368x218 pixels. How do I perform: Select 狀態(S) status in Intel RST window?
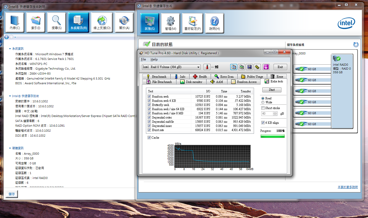coord(150,23)
